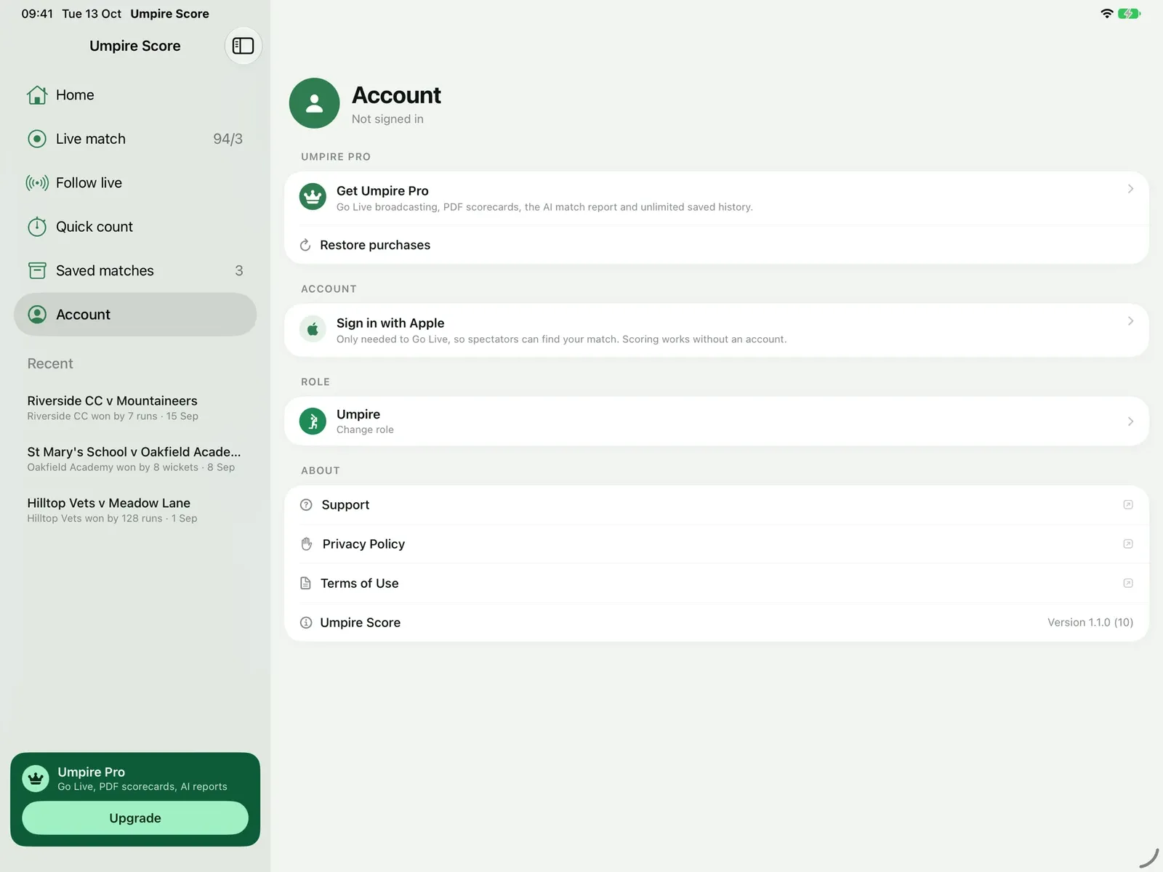Open Privacy Policy external link arrow
The height and width of the screenshot is (872, 1163).
tap(1128, 544)
